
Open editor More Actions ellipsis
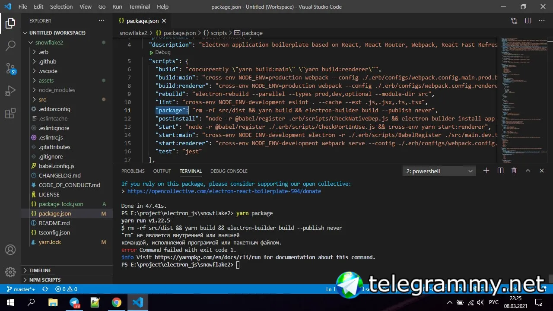[542, 21]
